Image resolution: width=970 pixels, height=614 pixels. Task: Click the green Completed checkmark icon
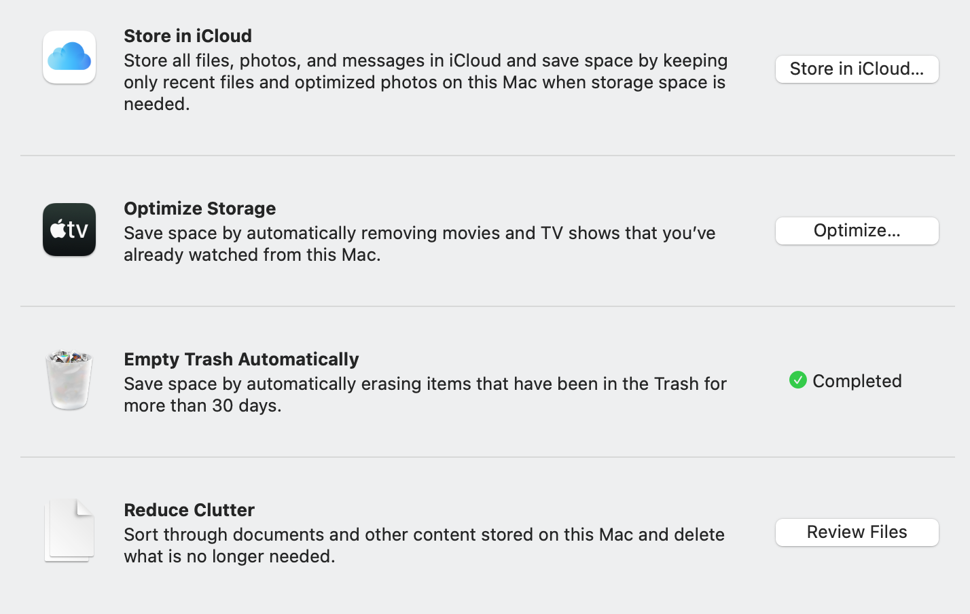click(798, 380)
